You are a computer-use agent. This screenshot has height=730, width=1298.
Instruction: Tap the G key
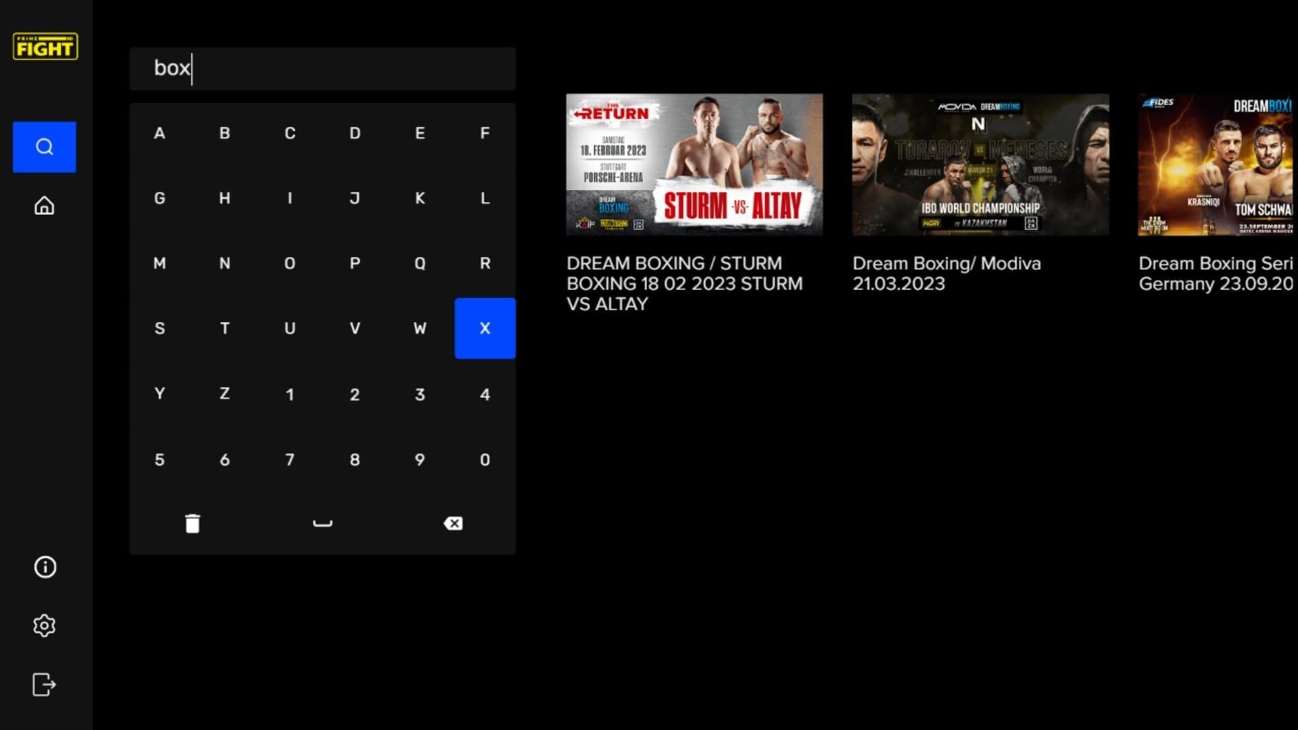click(160, 198)
